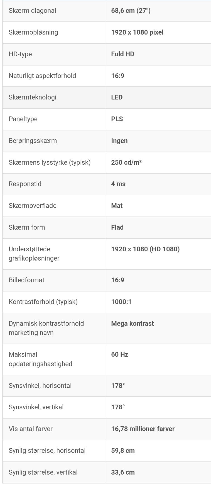Click the "Skærm diagonal" label cell
211x491 pixels.
point(32,11)
